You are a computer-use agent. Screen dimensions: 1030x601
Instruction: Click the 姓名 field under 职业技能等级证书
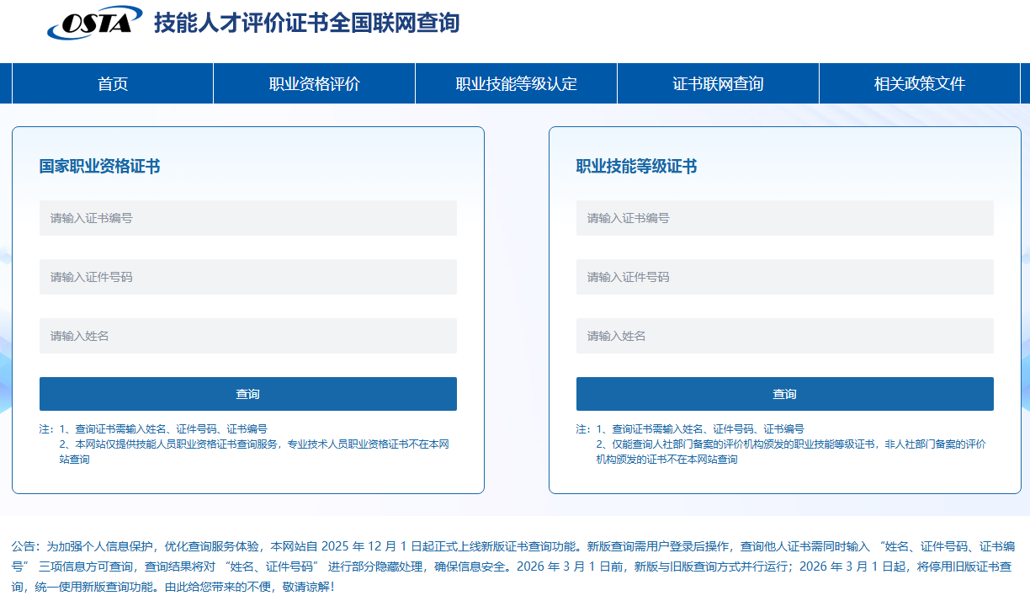click(x=784, y=335)
